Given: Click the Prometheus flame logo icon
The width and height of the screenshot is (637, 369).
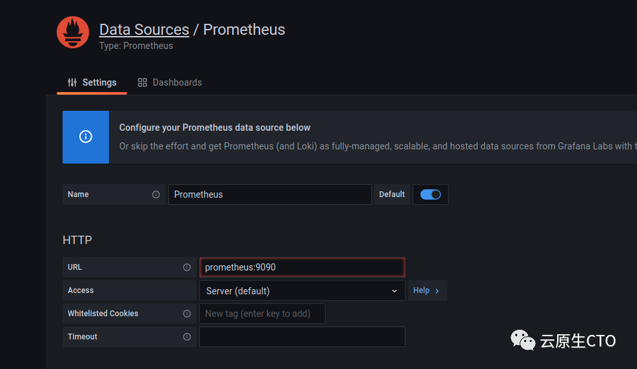Looking at the screenshot, I should click(73, 32).
